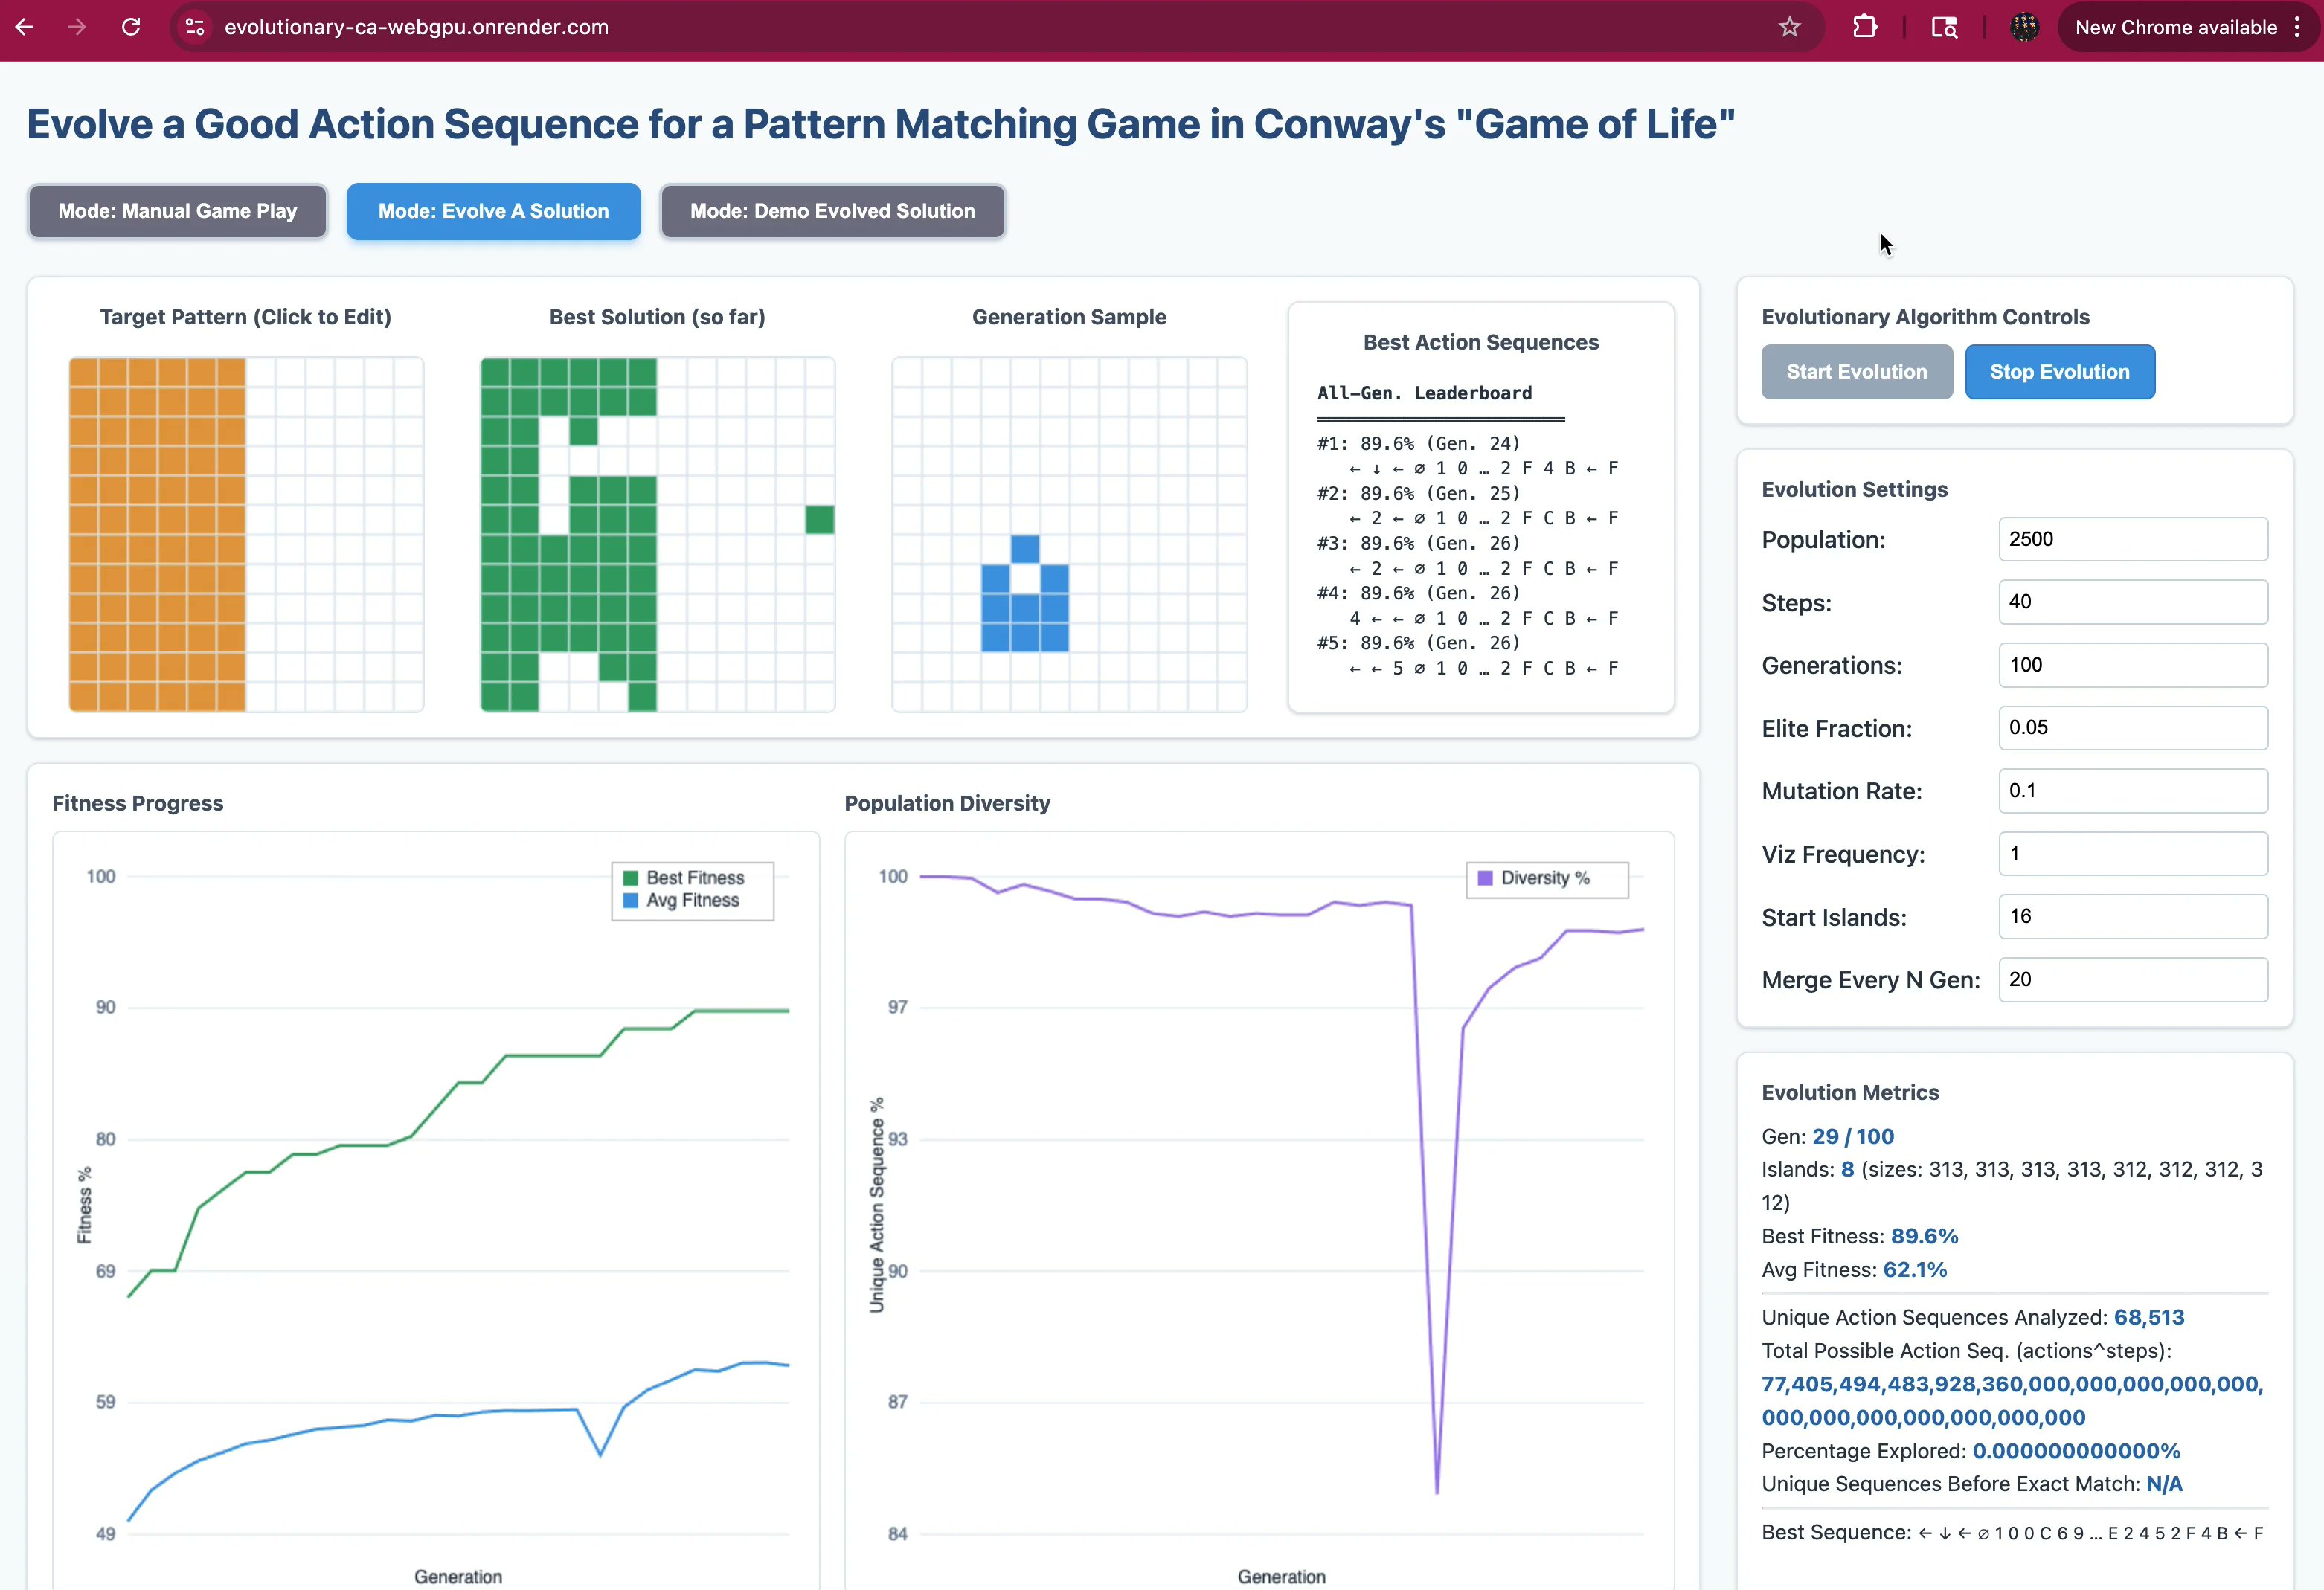Open the Chrome three-dot menu
This screenshot has height=1590, width=2324.
coord(2298,27)
